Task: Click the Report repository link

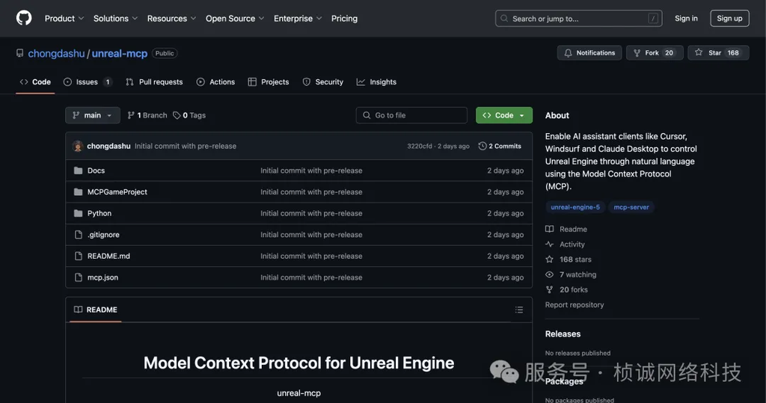Action: pos(574,305)
